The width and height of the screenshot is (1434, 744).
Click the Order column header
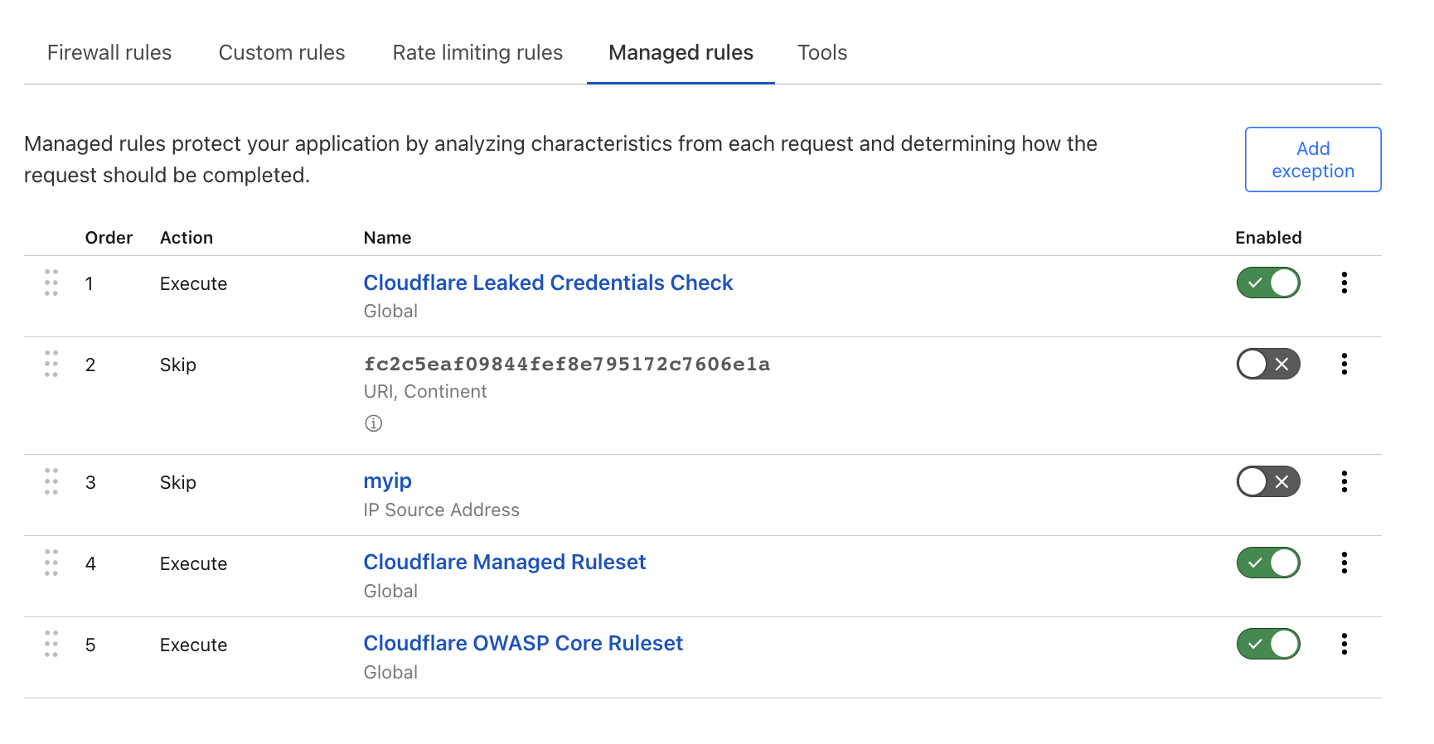click(x=109, y=238)
